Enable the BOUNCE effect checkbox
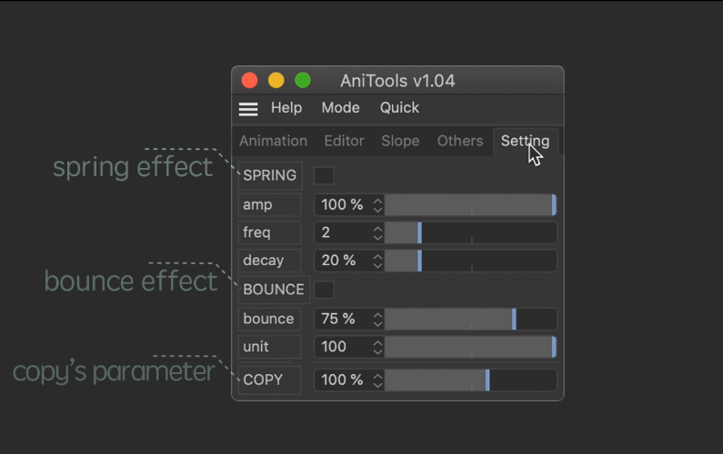The width and height of the screenshot is (723, 454). 324,290
